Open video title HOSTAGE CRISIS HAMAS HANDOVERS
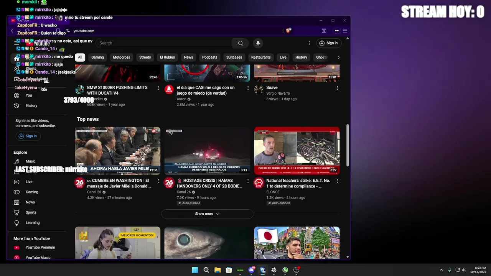Image resolution: width=491 pixels, height=276 pixels. (209, 183)
